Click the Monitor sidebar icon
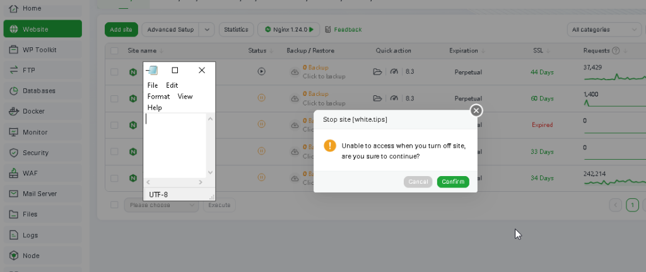Image resolution: width=646 pixels, height=272 pixels. click(14, 132)
